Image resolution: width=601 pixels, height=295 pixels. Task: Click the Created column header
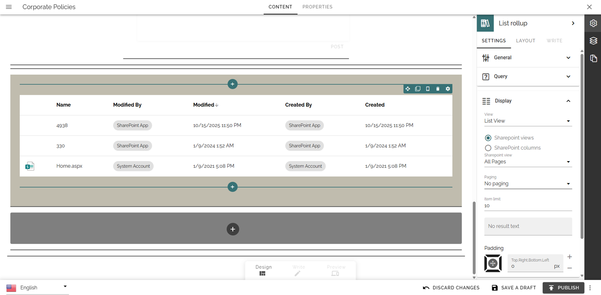pos(375,105)
